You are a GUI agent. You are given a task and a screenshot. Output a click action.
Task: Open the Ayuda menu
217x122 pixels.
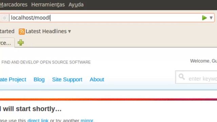(x=76, y=5)
